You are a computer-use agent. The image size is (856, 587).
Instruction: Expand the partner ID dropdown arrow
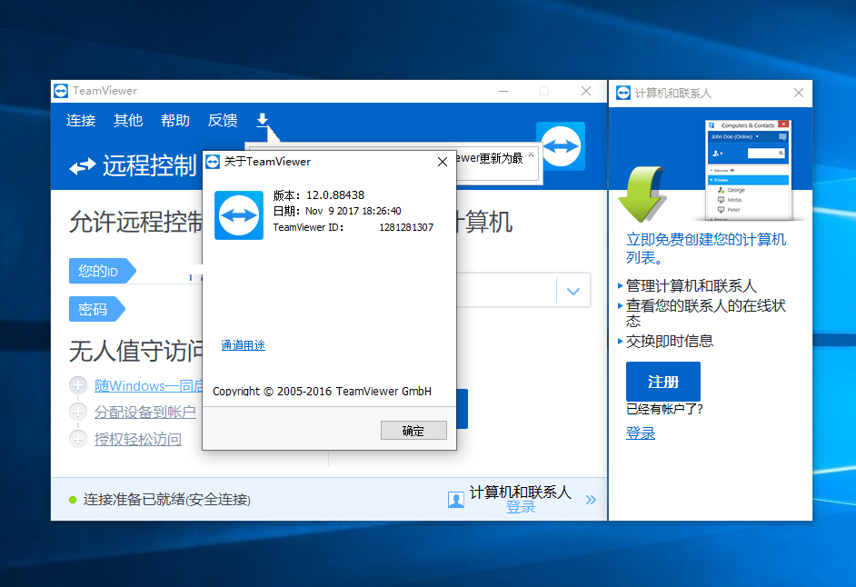point(573,291)
